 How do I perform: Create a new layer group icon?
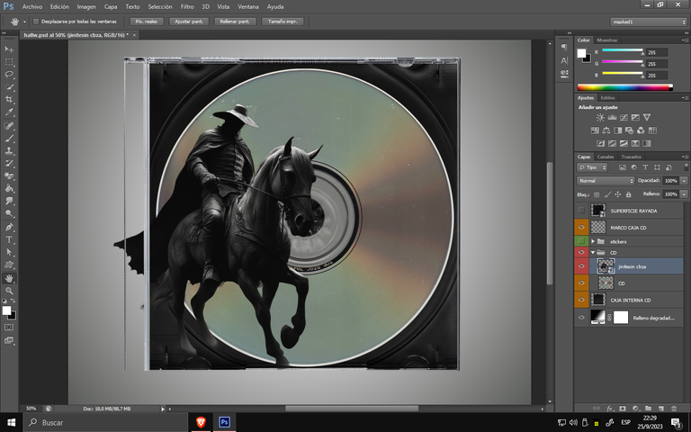(x=648, y=409)
